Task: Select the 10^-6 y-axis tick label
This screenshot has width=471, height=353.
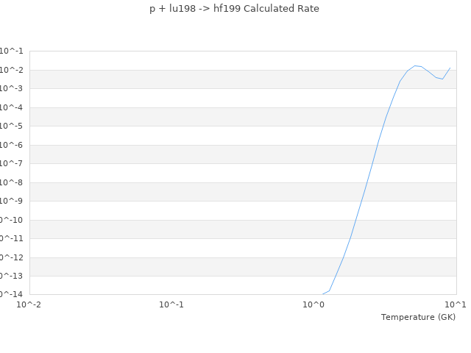Action: coord(12,145)
